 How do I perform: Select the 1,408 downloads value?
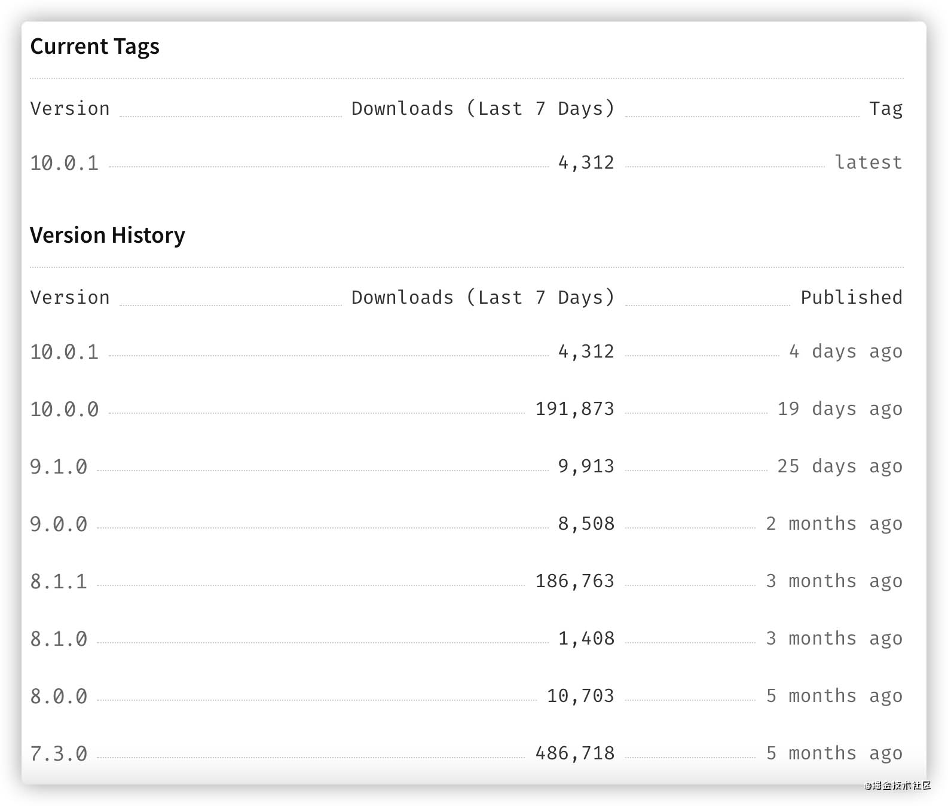pos(586,639)
